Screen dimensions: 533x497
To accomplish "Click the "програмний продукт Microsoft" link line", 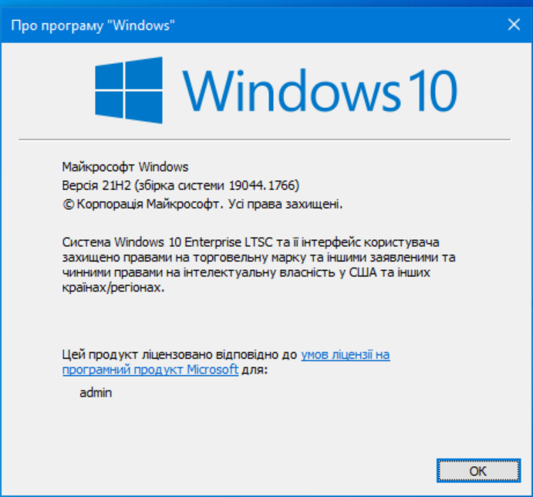I will tap(150, 370).
